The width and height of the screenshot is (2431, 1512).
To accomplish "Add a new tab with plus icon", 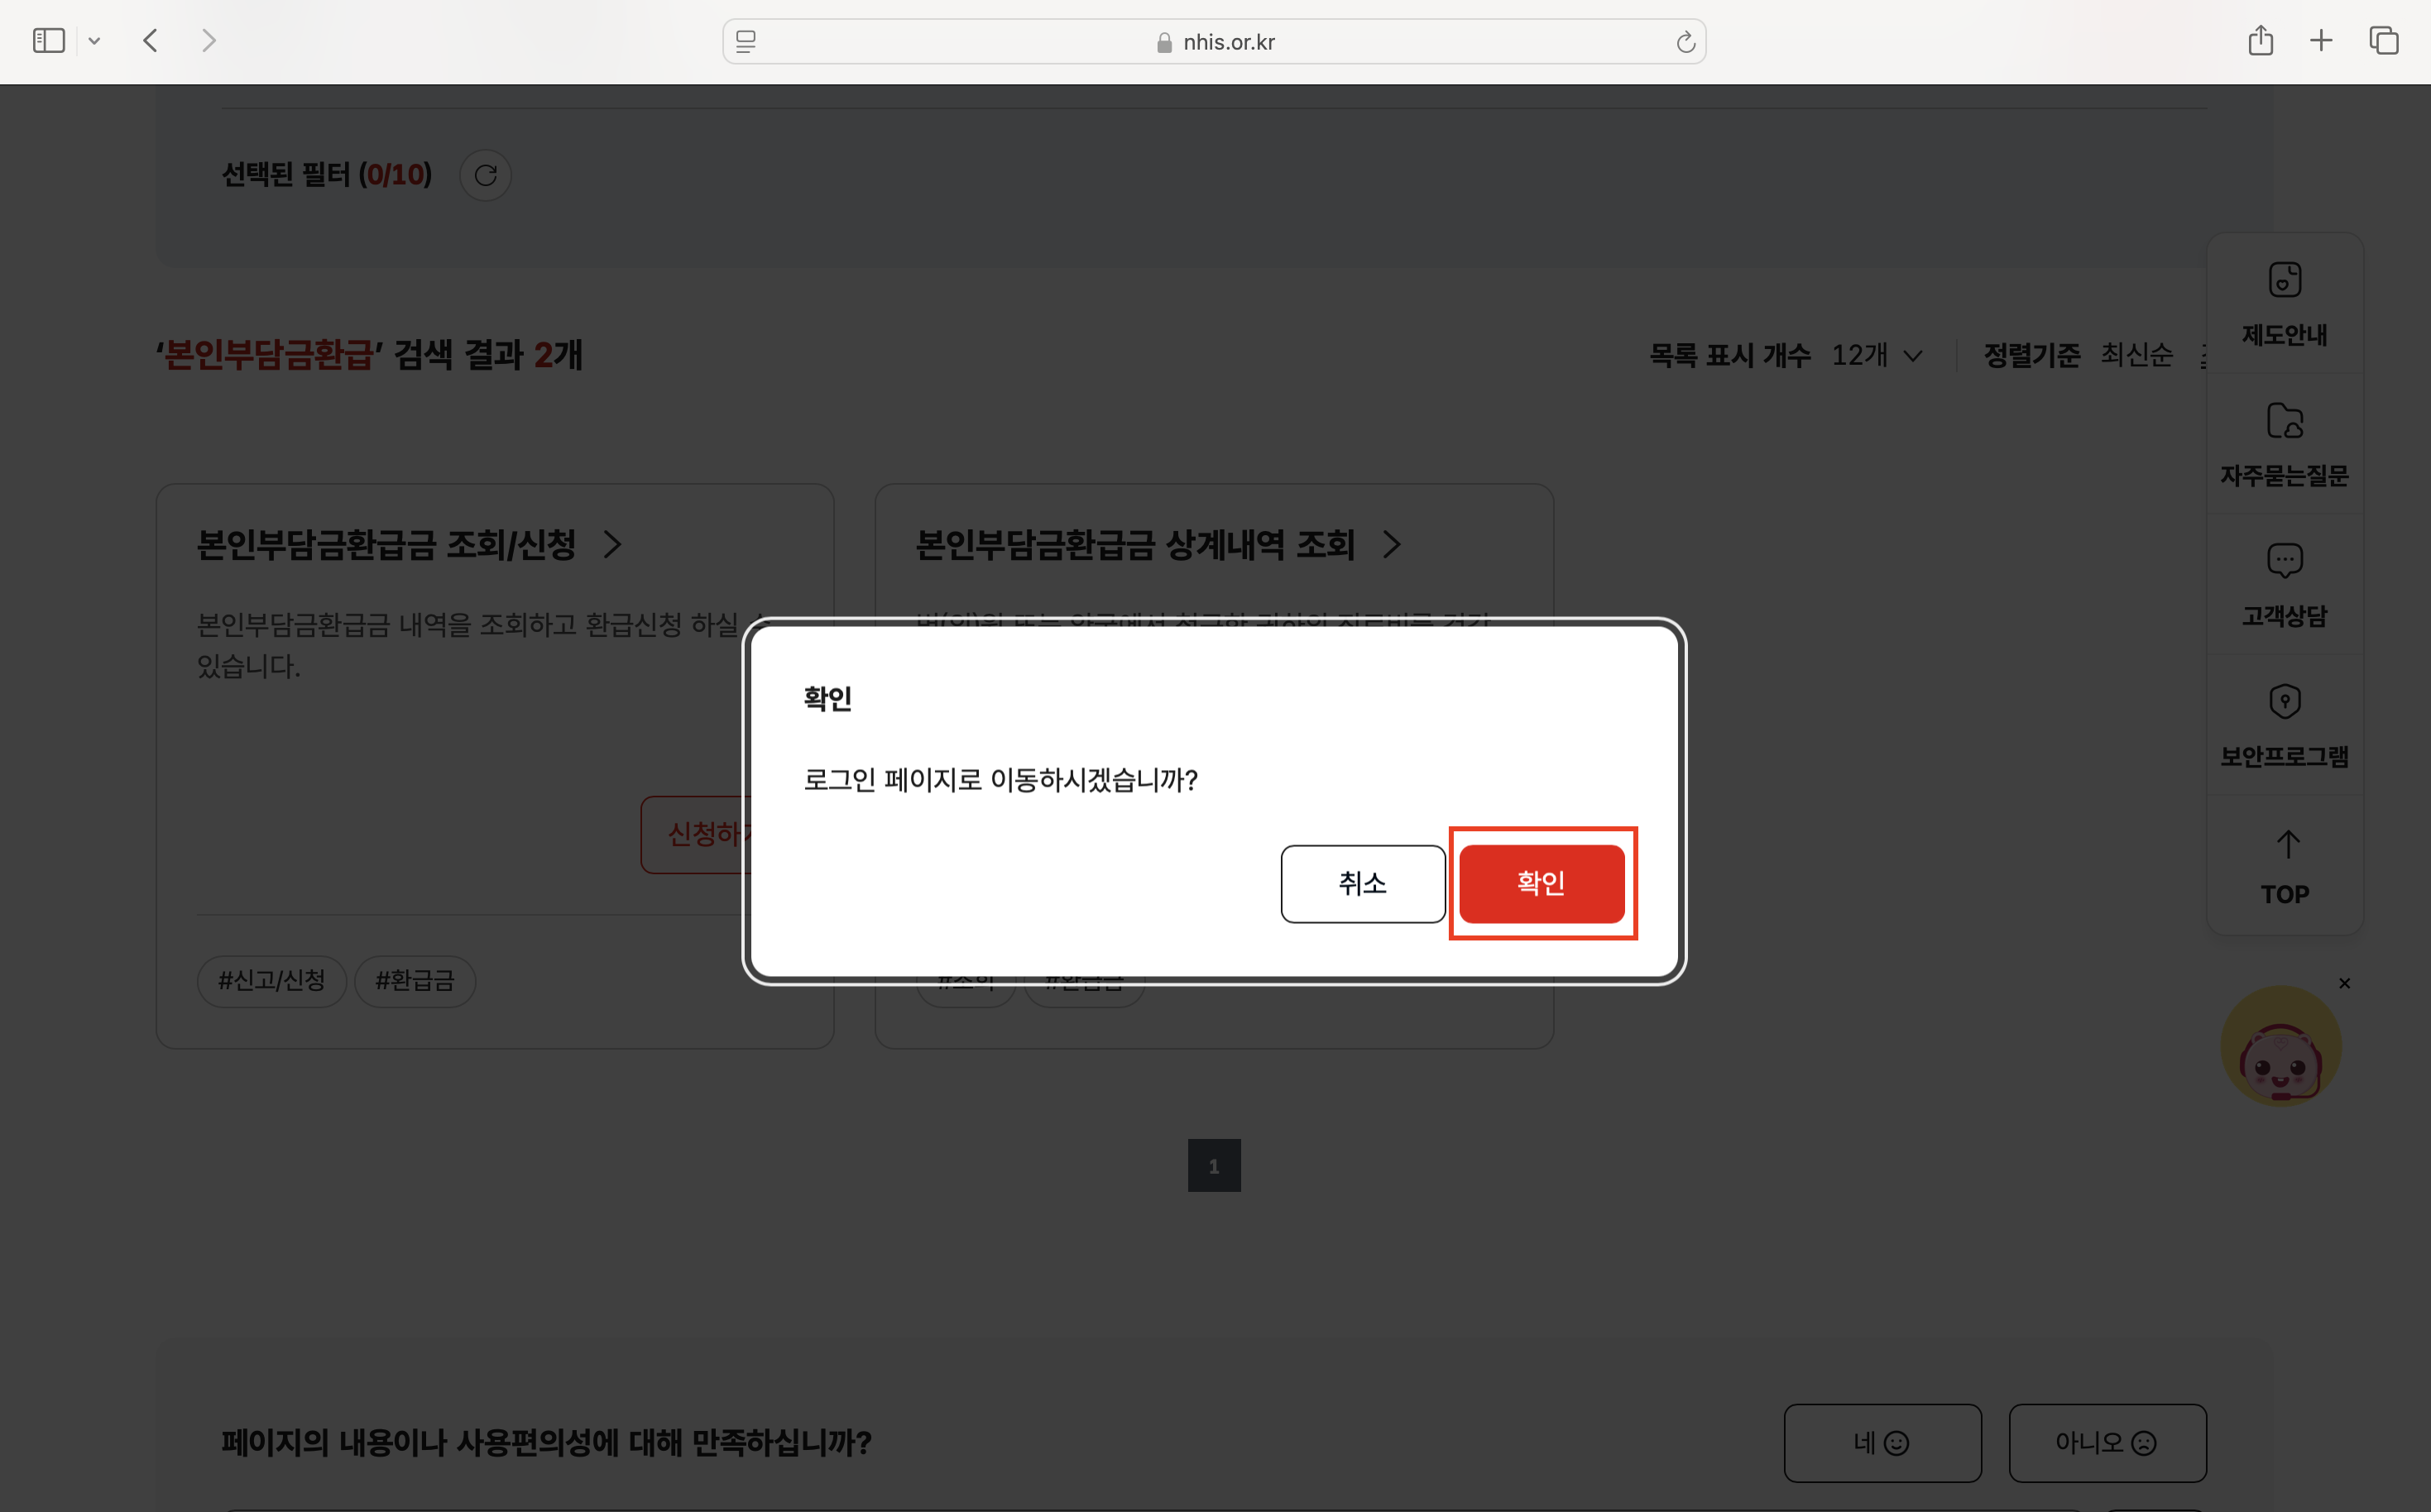I will [x=2321, y=41].
